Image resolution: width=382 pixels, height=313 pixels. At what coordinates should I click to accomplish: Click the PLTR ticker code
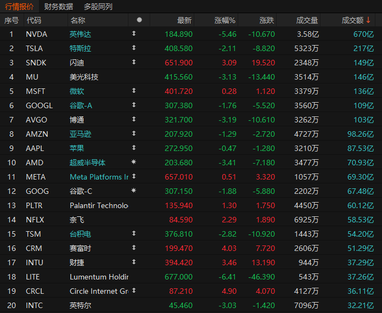tap(34, 205)
